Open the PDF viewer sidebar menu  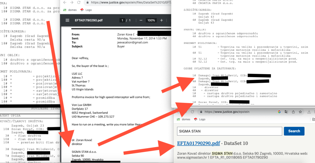click(67, 20)
